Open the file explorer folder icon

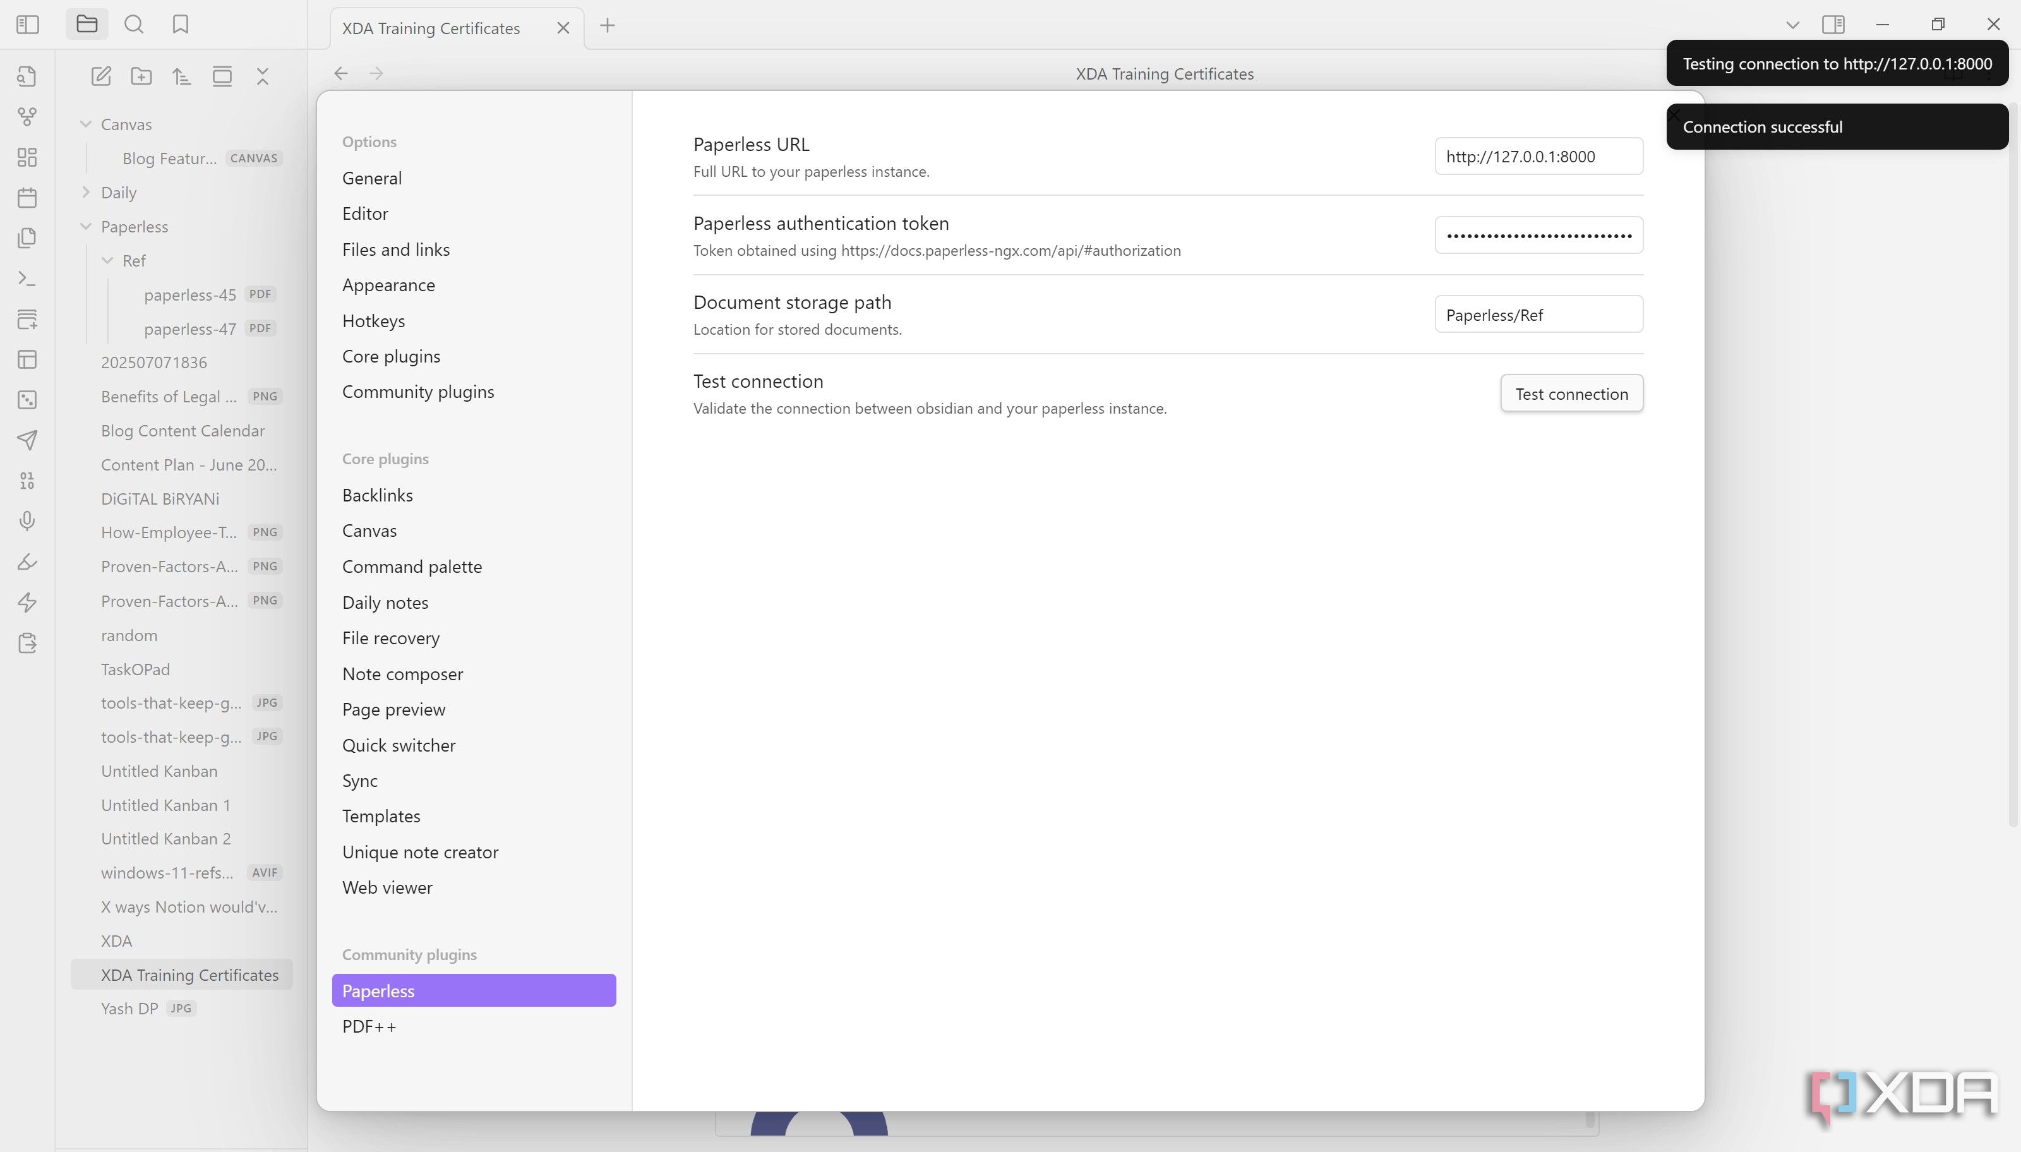pyautogui.click(x=87, y=25)
